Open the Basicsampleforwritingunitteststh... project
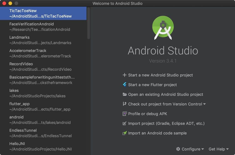 [x=43, y=80]
